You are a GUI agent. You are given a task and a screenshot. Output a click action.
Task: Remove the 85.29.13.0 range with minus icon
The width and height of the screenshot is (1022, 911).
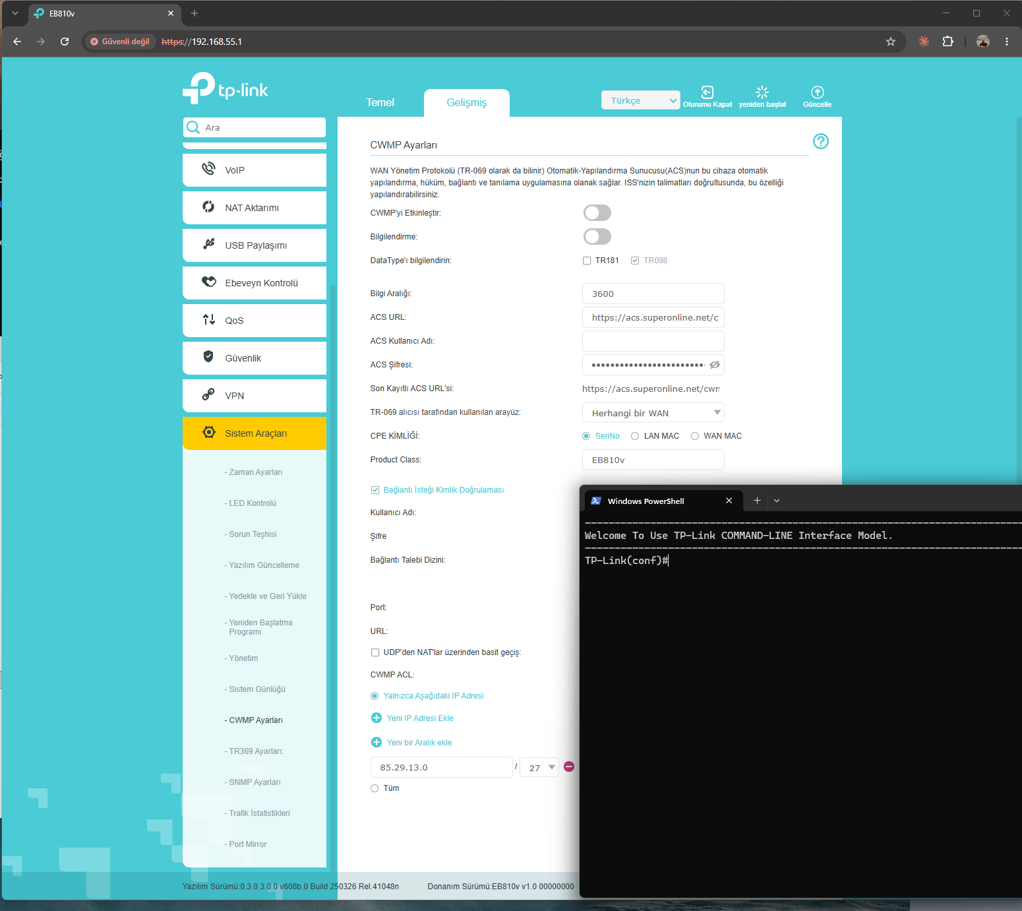click(569, 767)
